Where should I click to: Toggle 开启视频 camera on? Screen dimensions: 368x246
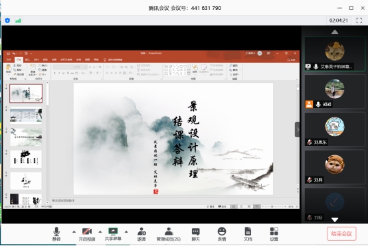(87, 234)
